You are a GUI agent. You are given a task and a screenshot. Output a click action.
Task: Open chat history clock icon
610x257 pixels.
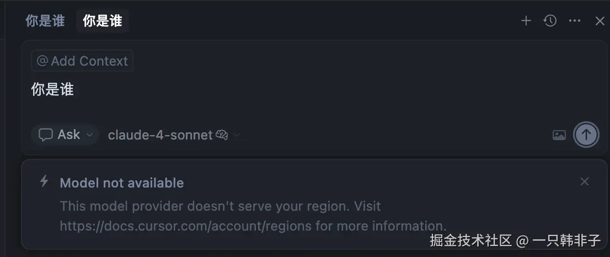[x=550, y=20]
